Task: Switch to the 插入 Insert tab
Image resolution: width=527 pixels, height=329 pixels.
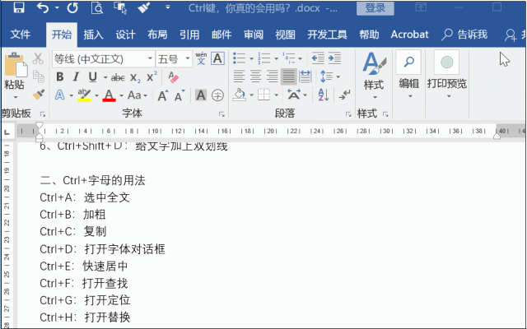Action: click(x=93, y=35)
